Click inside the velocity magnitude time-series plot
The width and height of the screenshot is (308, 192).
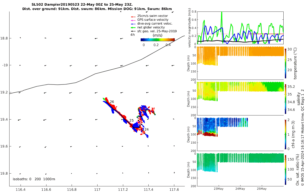tap(240, 28)
